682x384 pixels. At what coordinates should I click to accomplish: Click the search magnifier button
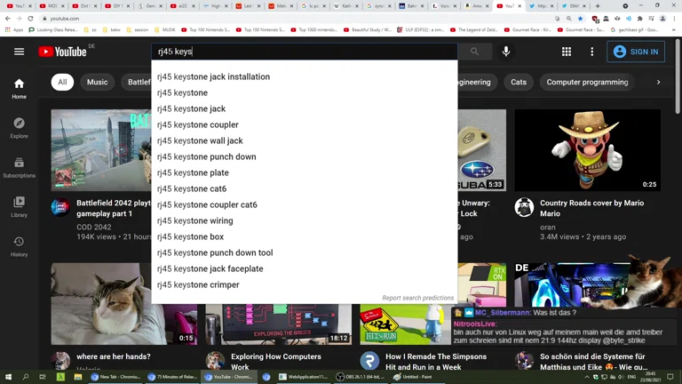click(475, 52)
